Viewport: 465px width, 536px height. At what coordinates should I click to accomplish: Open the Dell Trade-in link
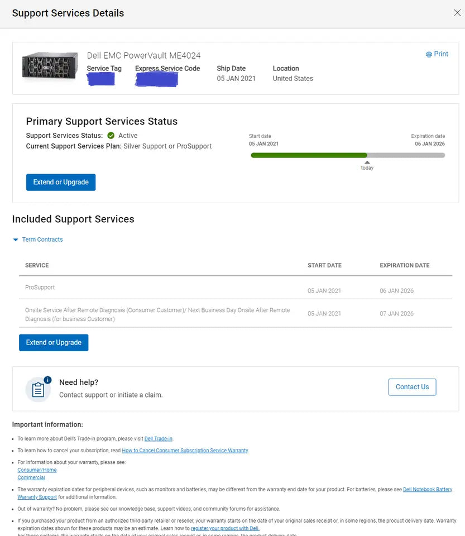158,438
